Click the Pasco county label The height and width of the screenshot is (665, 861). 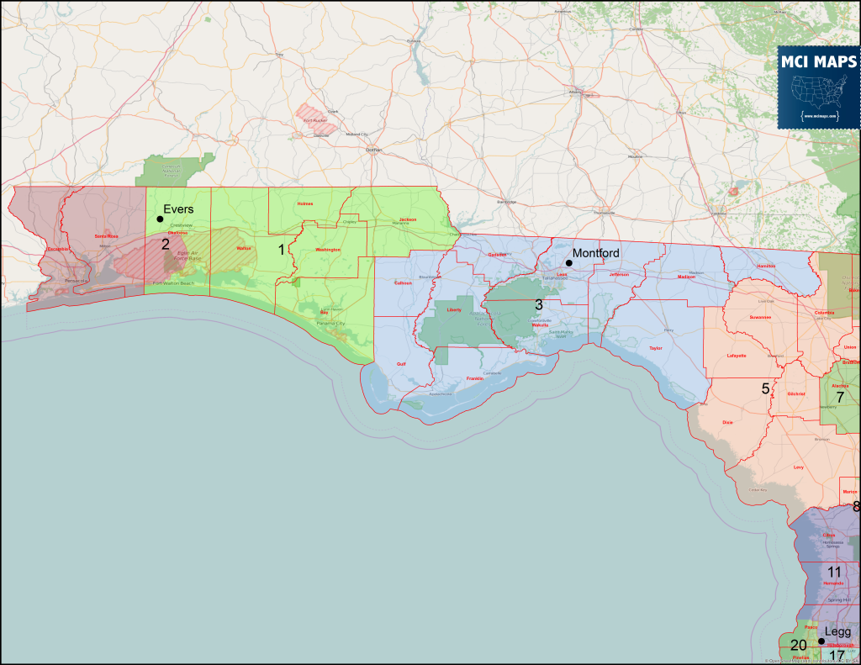811,627
